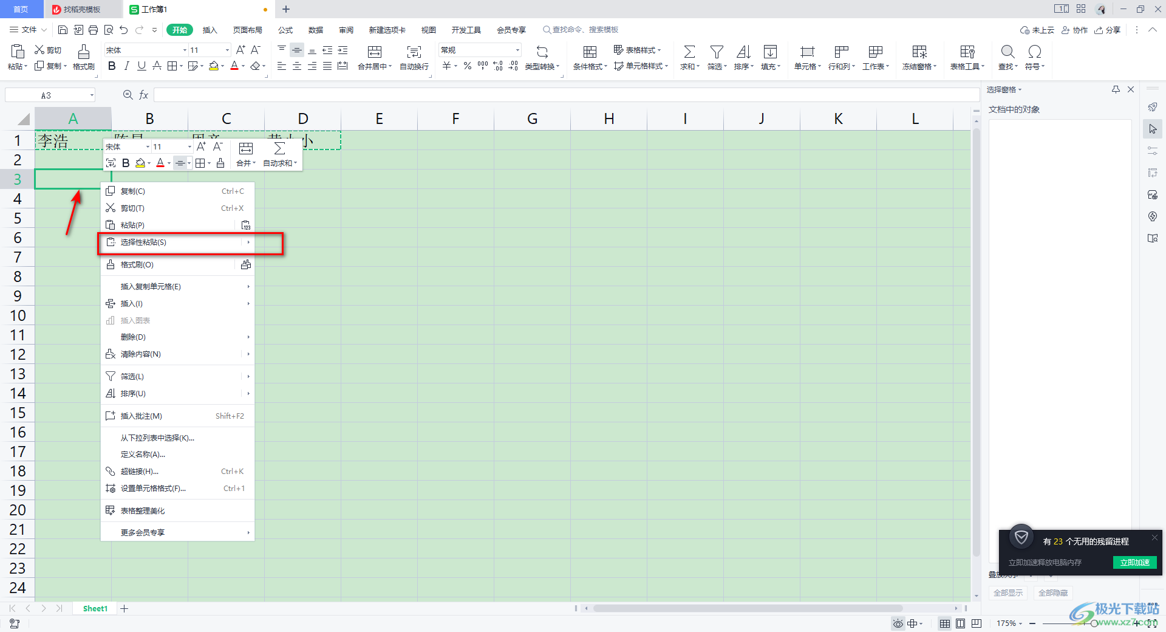Open the font size dropdown in ribbon
The width and height of the screenshot is (1166, 632).
(227, 50)
